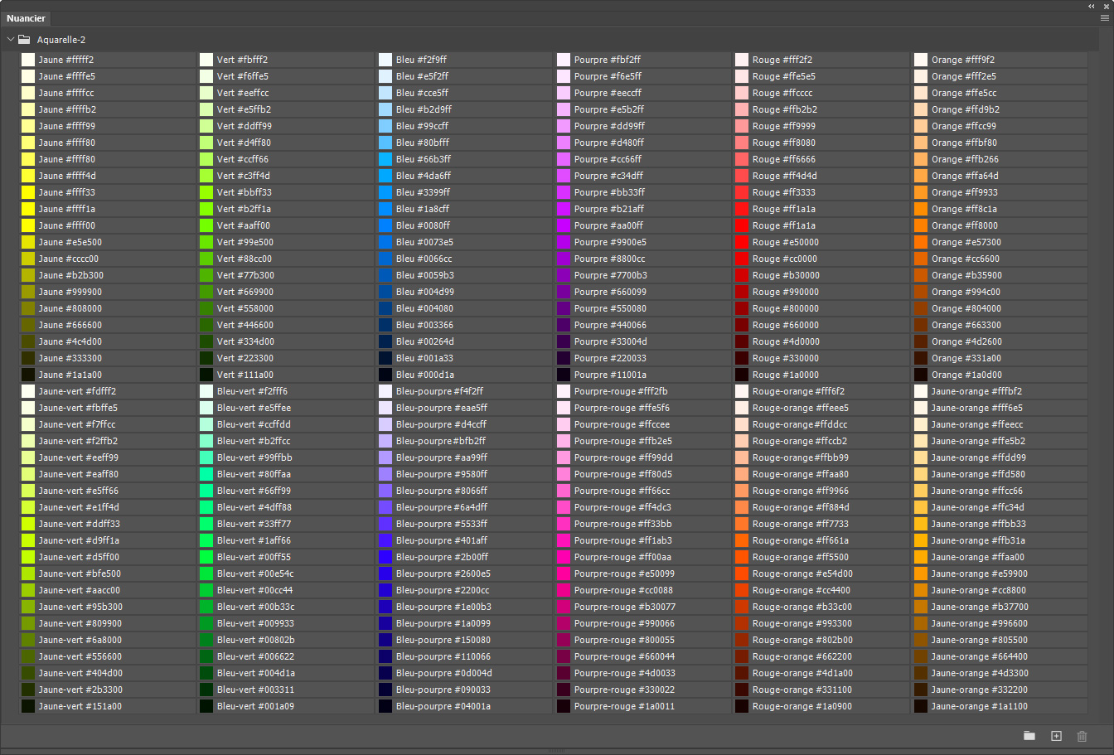Click the create new group folder icon
This screenshot has width=1114, height=755.
[x=1029, y=736]
